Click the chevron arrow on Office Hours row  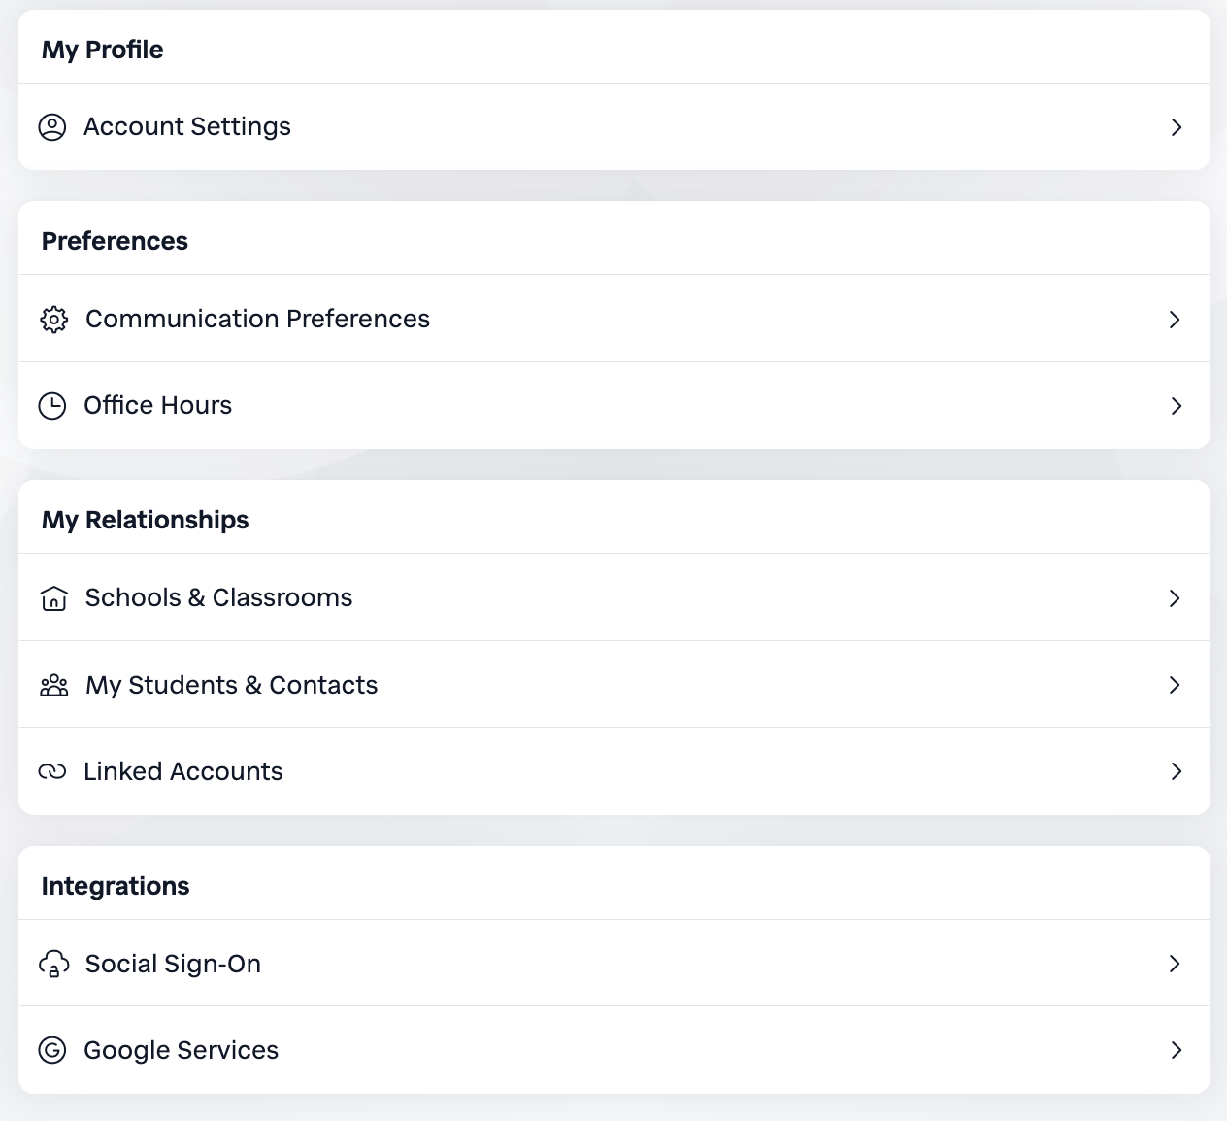coord(1176,406)
